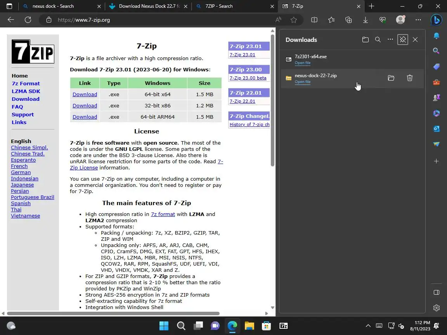The width and height of the screenshot is (447, 335).
Task: Open sidebar Microsoft 365 icon
Action: 436,113
